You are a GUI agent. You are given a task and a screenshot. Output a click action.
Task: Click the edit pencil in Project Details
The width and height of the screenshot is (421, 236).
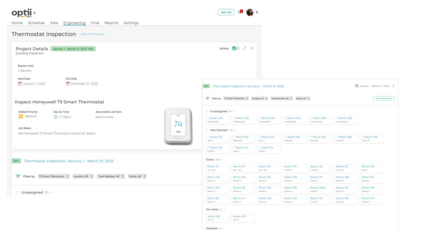click(x=245, y=49)
